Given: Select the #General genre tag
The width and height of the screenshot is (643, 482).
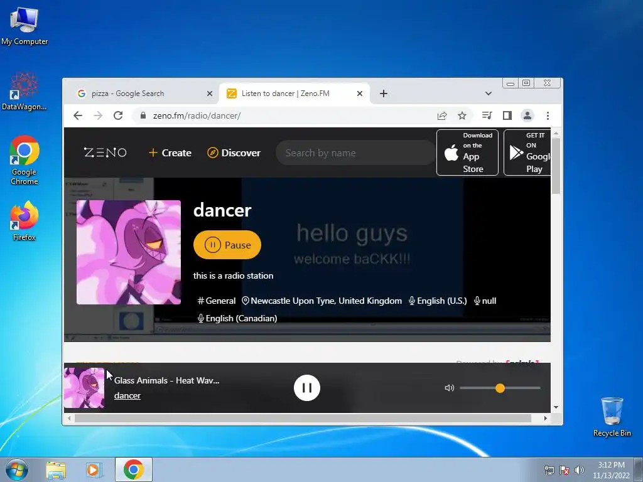Looking at the screenshot, I should 217,301.
